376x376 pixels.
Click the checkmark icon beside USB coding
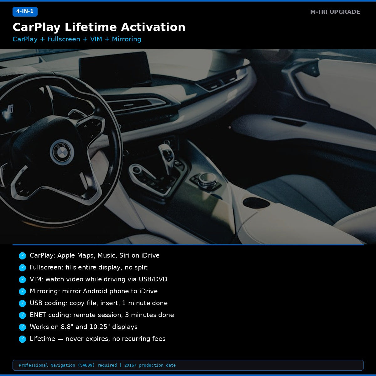tap(22, 303)
